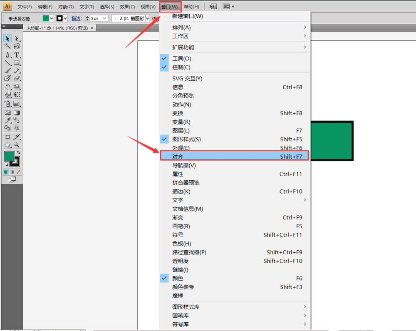The width and height of the screenshot is (416, 331).
Task: Select the Blend tool
Action: point(17,120)
